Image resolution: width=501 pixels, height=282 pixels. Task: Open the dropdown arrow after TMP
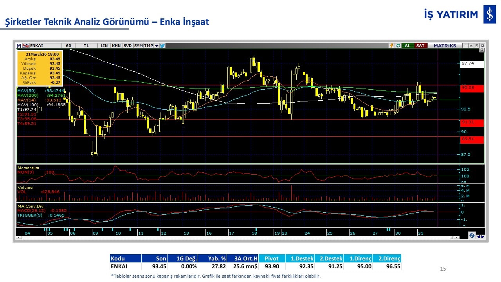[157, 45]
